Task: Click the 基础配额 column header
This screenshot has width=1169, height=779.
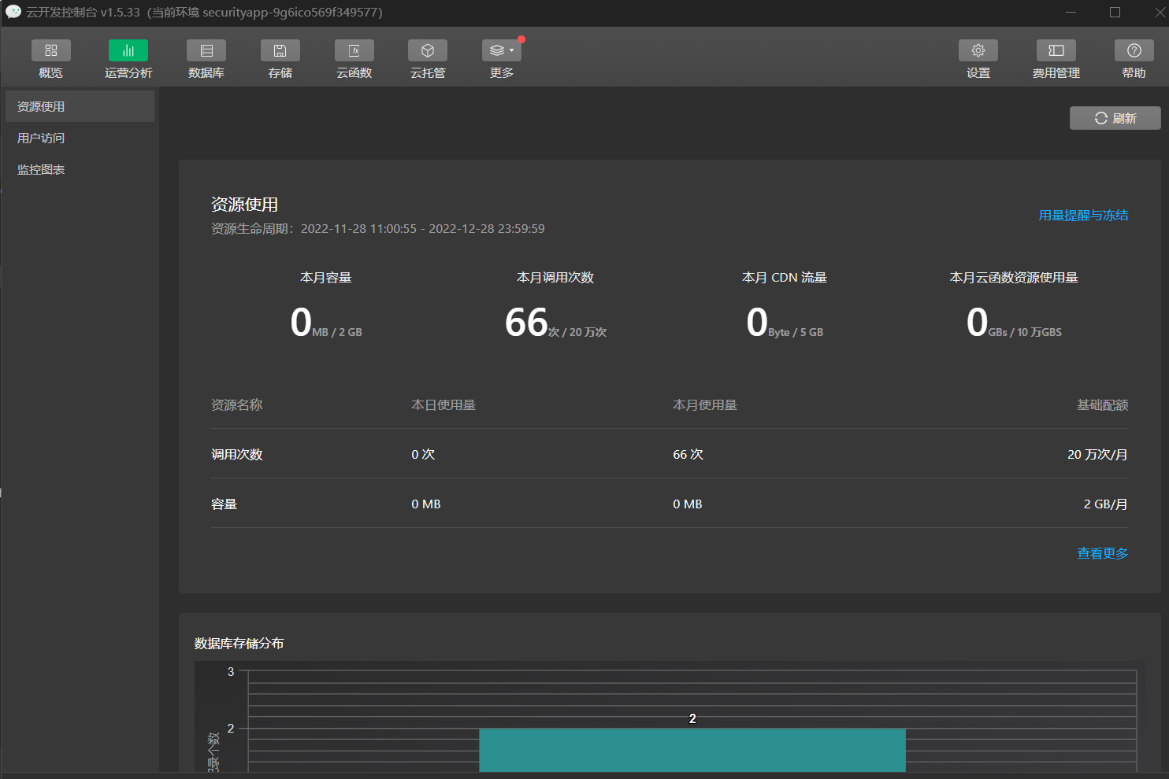Action: 1103,404
